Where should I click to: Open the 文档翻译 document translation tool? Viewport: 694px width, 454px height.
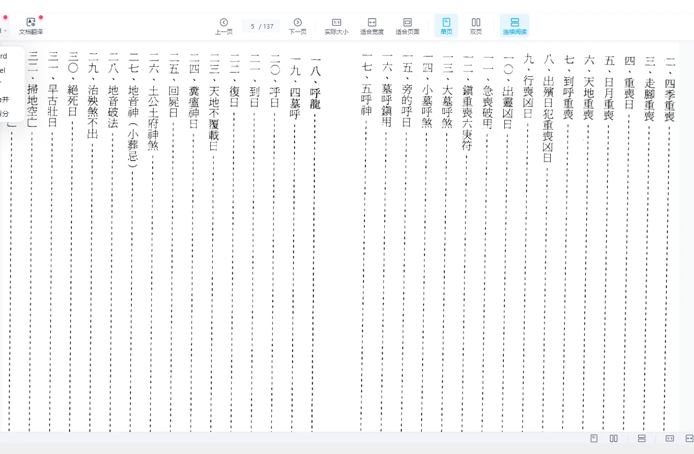(31, 26)
